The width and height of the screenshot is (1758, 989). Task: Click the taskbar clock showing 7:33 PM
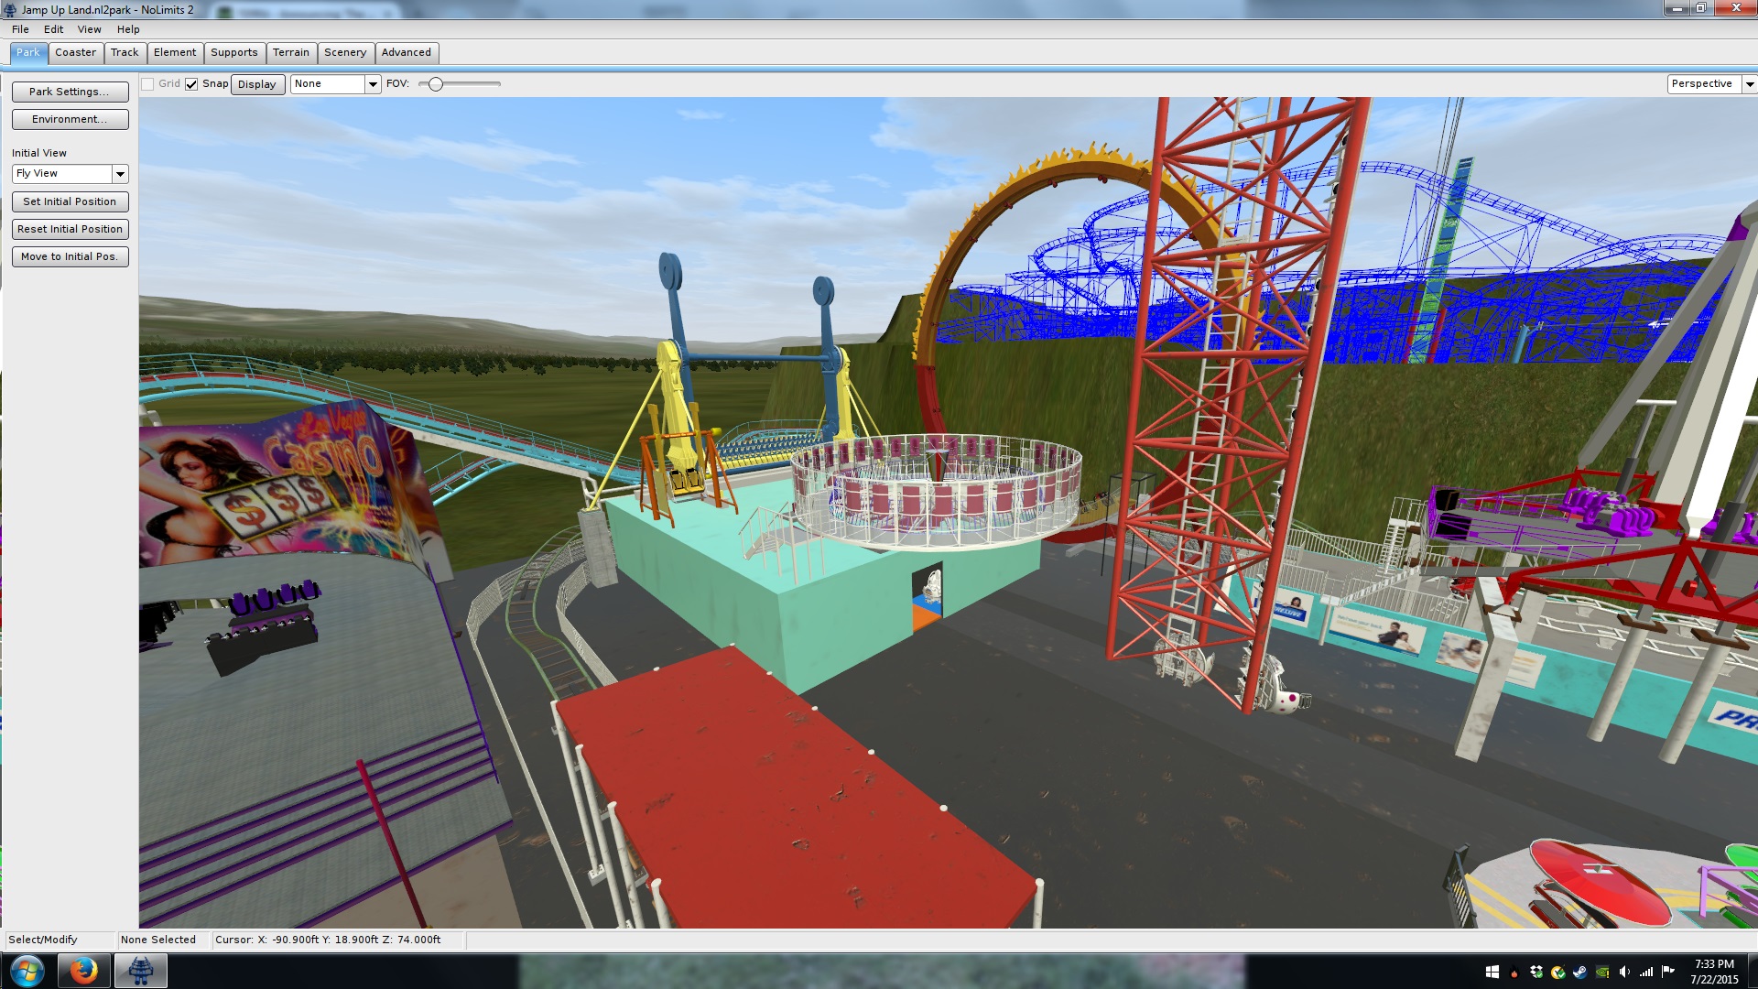(1714, 972)
